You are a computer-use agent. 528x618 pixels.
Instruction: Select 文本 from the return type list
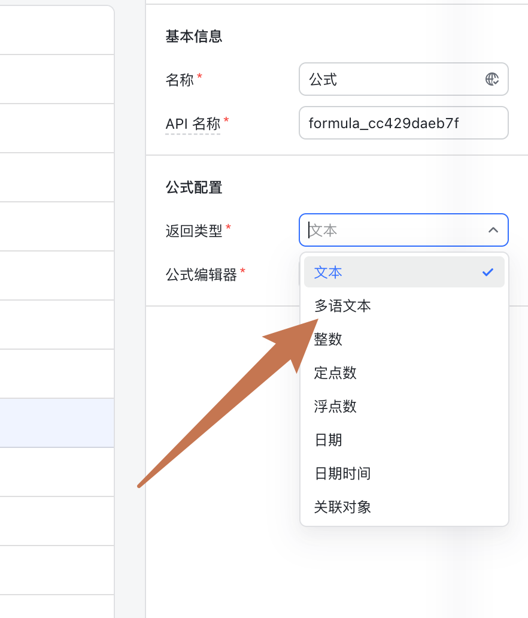tap(404, 272)
